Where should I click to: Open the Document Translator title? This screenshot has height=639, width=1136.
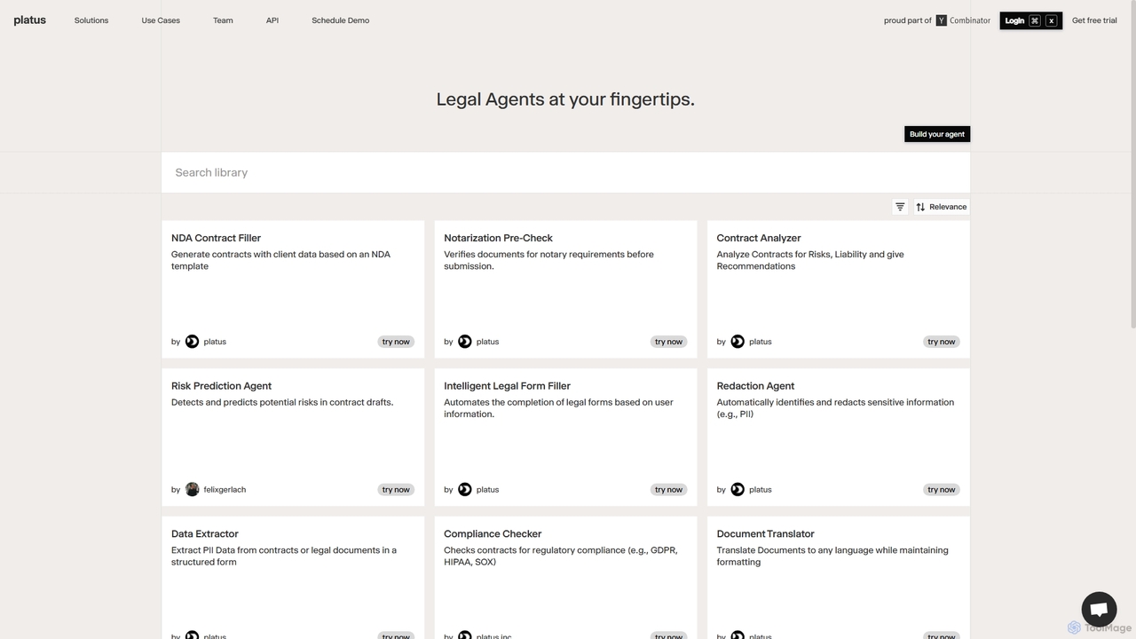coord(765,533)
